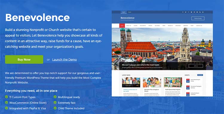Open 'Social Networking for Charity' event
Screen dimensions: 224x114
(195, 80)
